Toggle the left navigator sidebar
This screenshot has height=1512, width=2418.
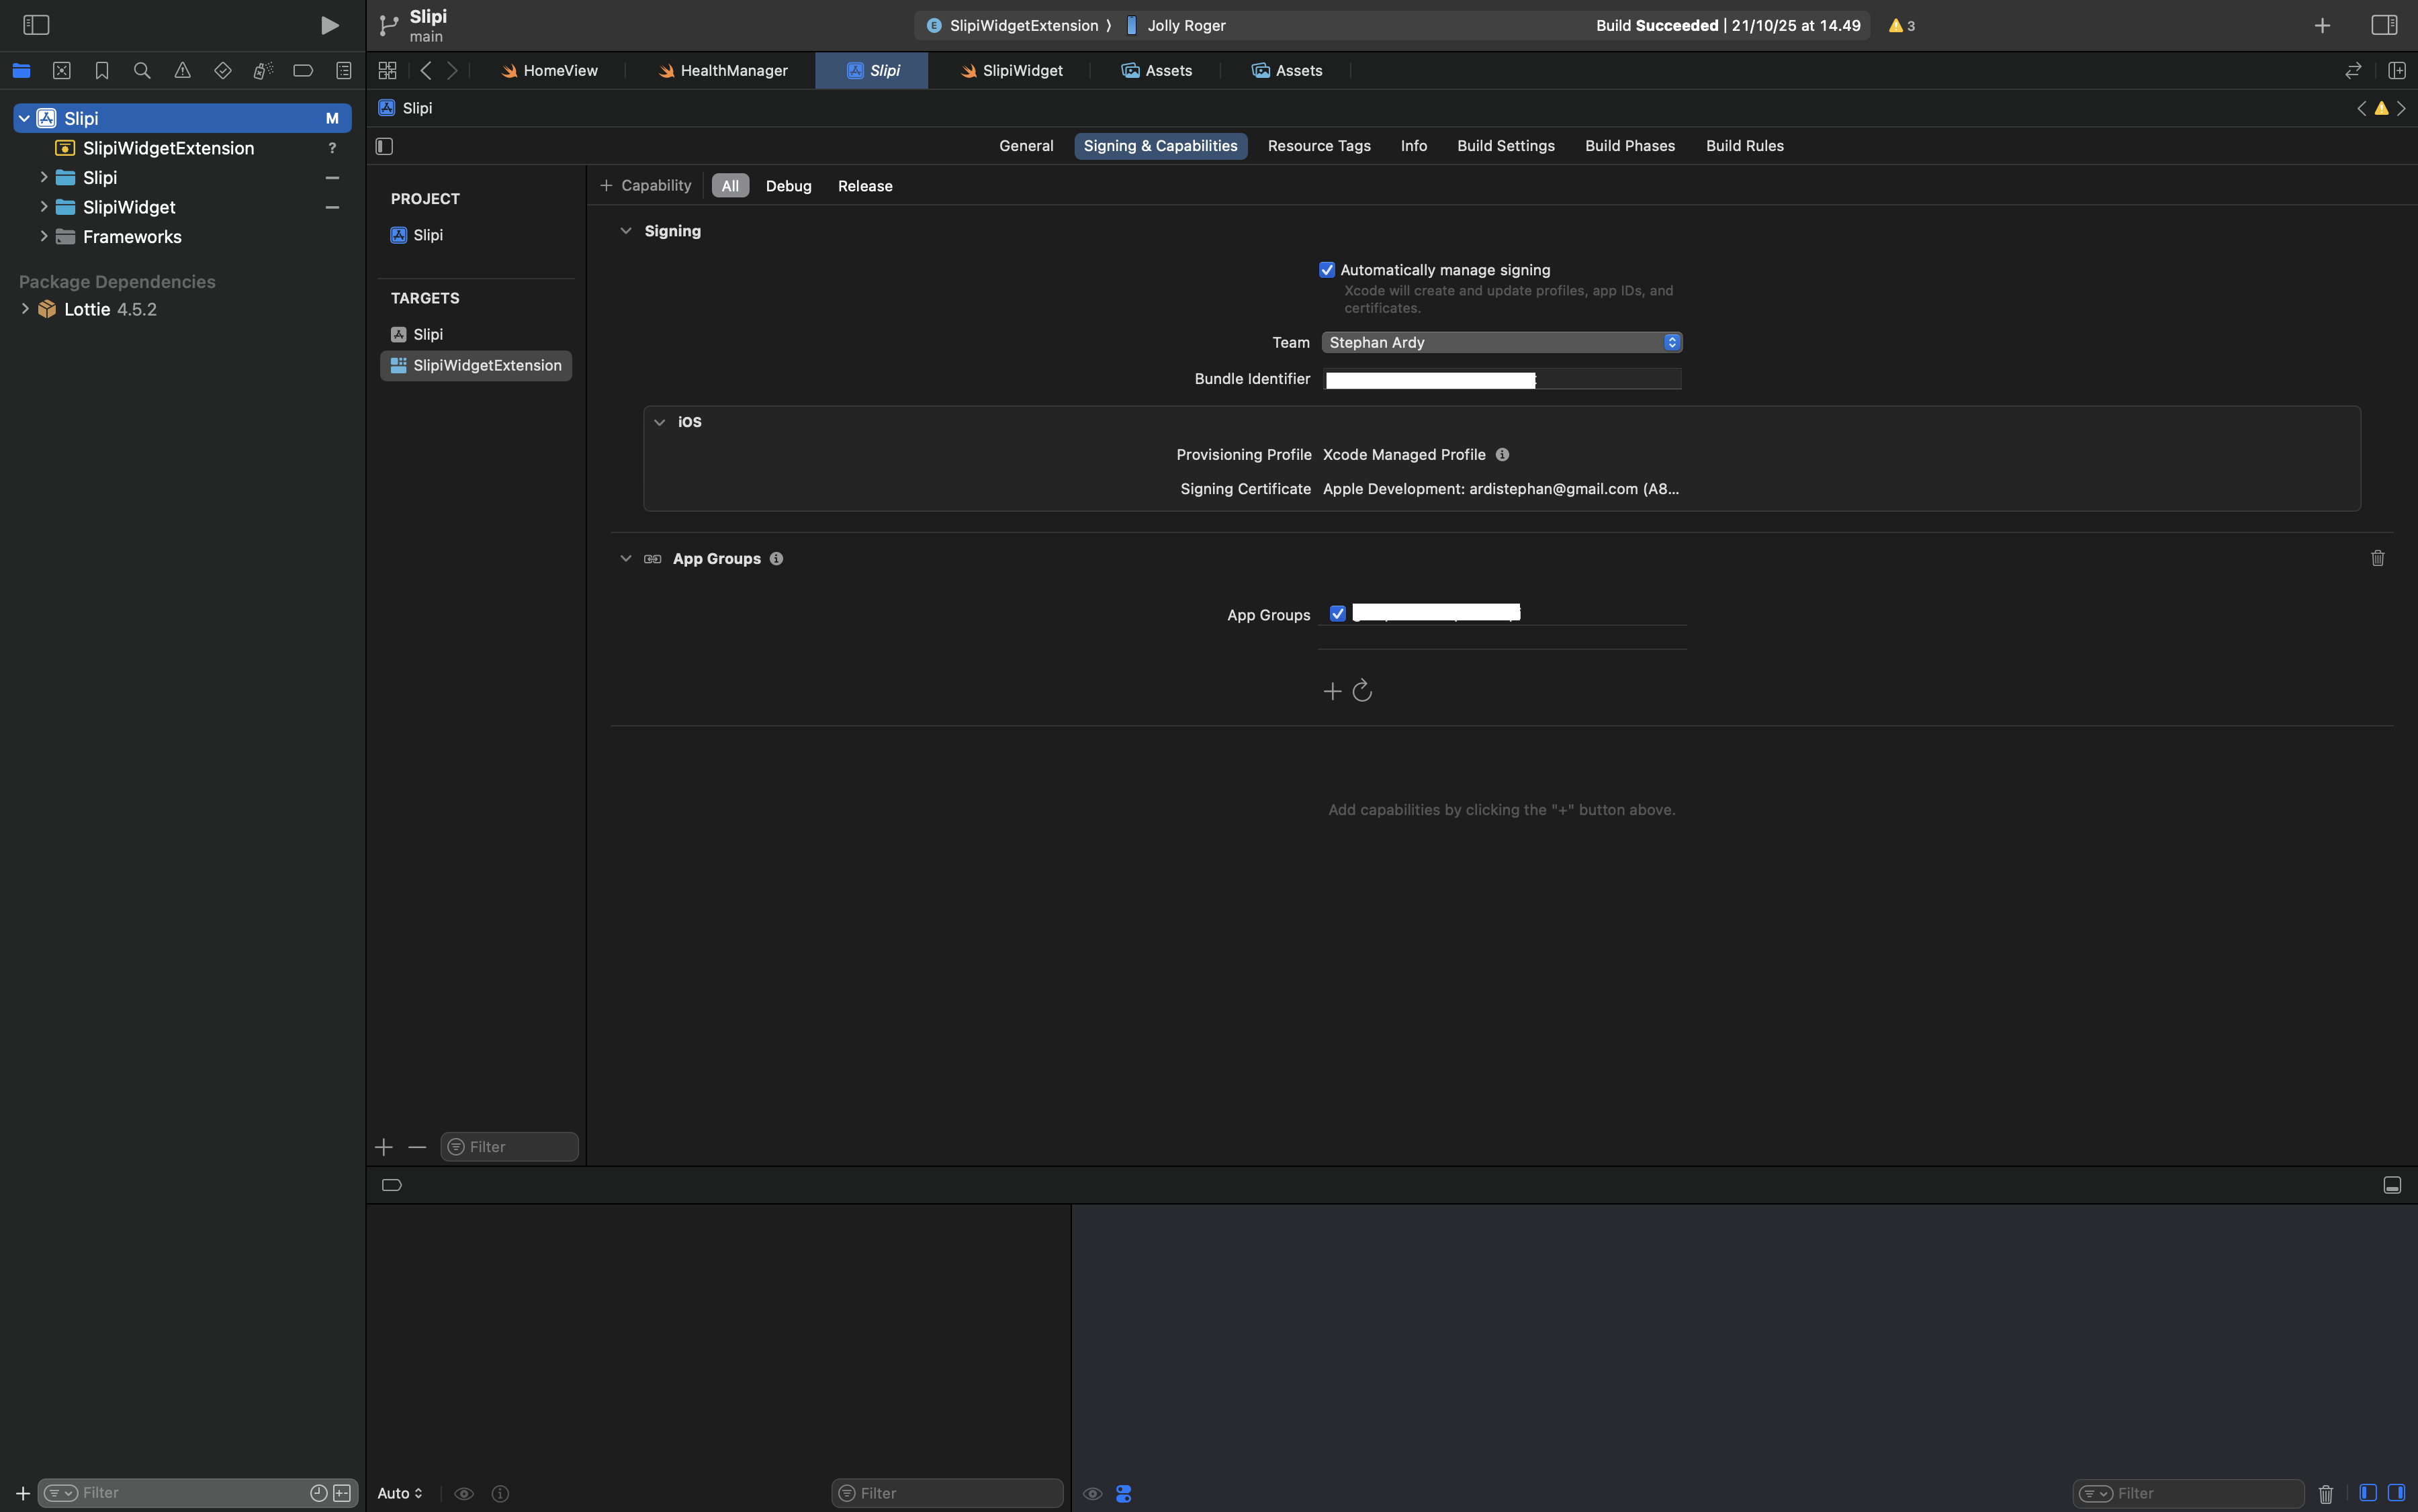coord(35,25)
